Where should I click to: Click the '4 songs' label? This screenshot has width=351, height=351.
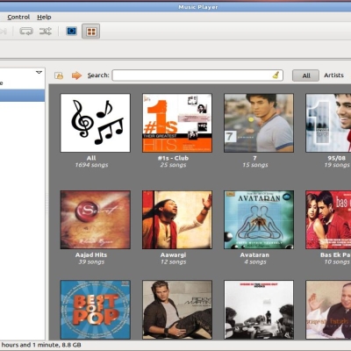tap(255, 261)
